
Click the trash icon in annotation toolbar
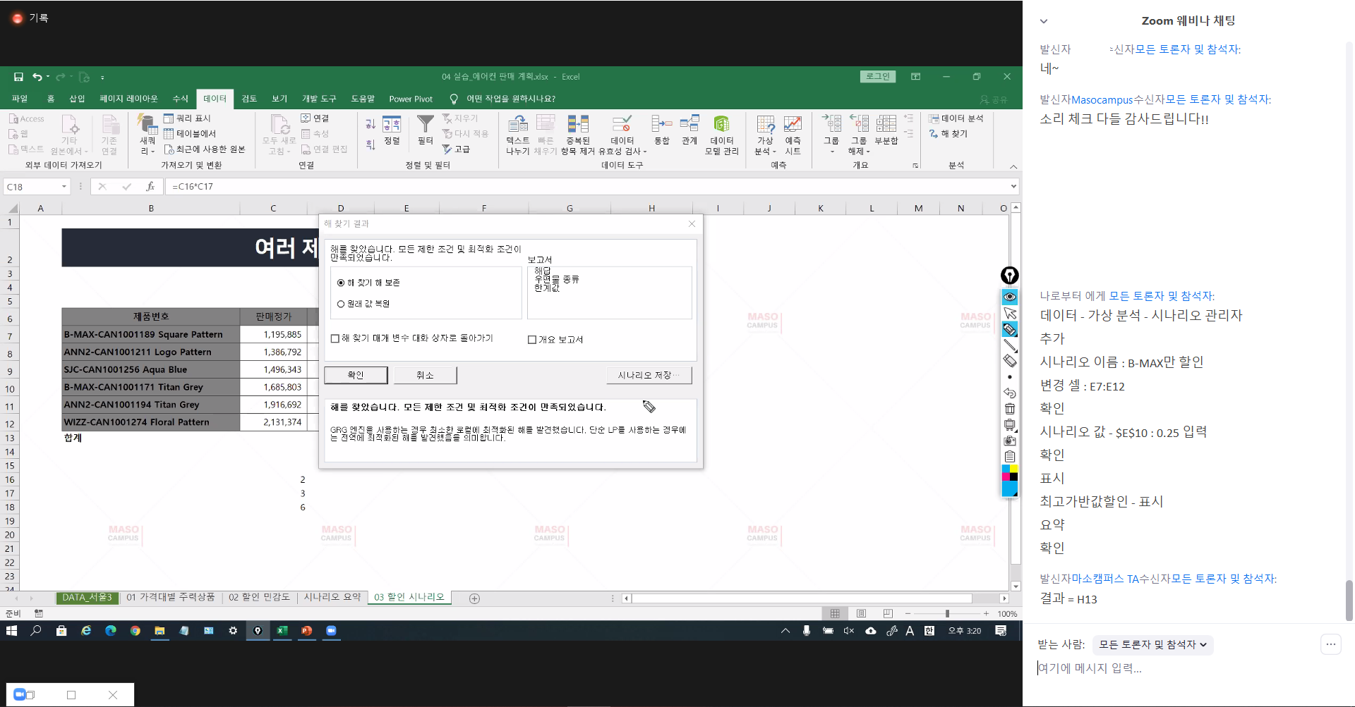1010,409
